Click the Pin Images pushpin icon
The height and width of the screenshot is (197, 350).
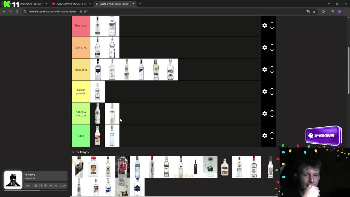[x=73, y=152]
